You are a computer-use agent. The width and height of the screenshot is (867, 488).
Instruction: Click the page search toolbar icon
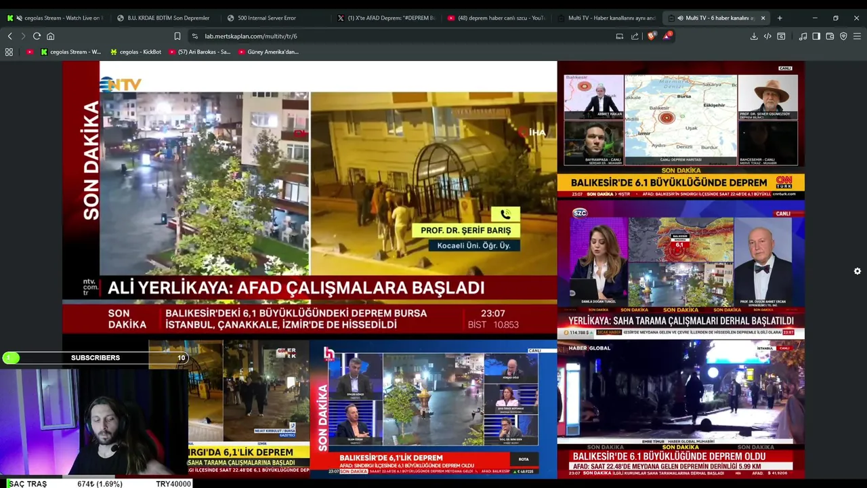point(781,36)
